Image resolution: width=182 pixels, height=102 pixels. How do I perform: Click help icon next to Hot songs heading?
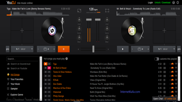tap(67, 59)
